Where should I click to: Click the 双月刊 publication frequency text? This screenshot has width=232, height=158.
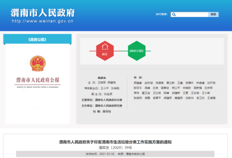pos(107,111)
